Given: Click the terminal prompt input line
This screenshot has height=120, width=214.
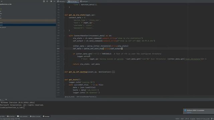Looking at the screenshot, I should 12,107.
